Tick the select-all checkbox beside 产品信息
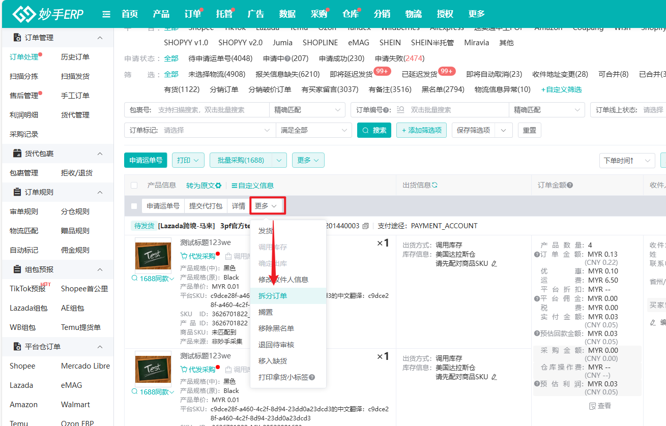The image size is (666, 426). (134, 186)
